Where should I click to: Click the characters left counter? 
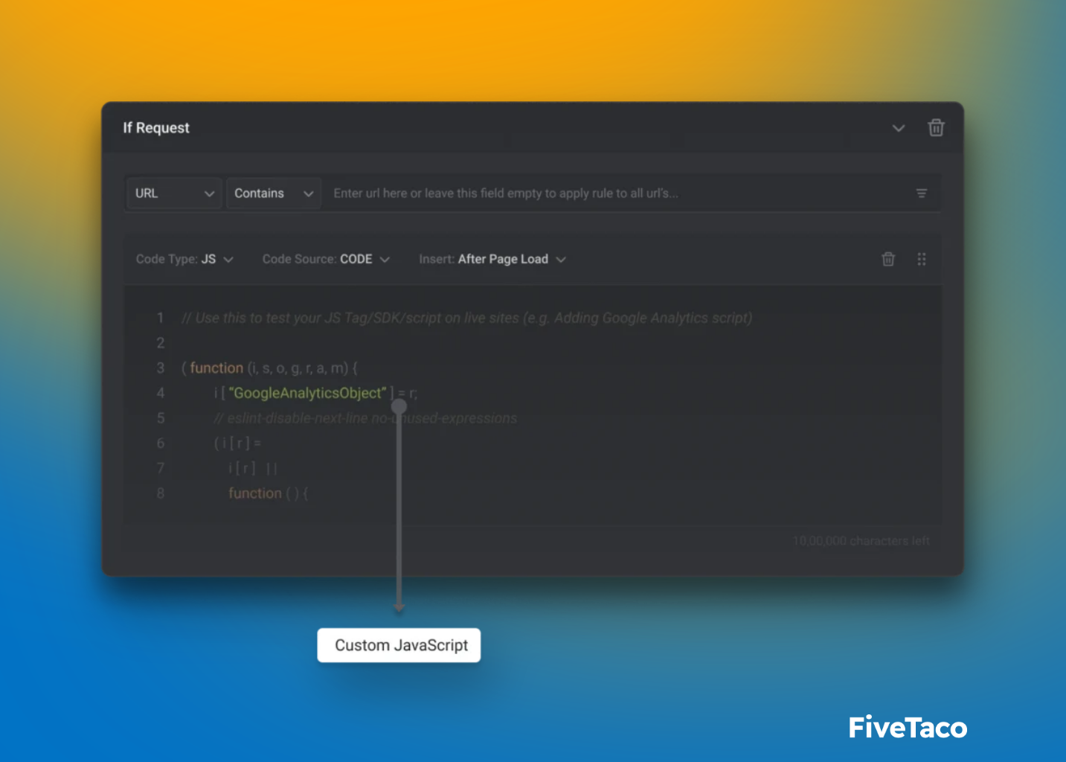(861, 541)
